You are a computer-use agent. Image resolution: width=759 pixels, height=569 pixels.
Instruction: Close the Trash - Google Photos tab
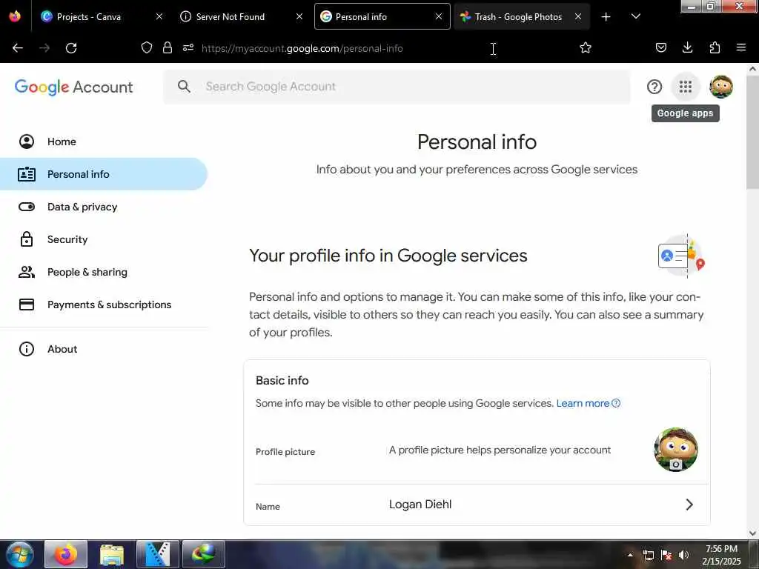point(578,17)
